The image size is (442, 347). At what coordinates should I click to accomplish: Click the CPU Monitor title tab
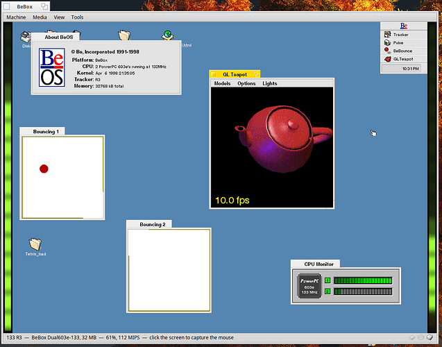pyautogui.click(x=316, y=264)
